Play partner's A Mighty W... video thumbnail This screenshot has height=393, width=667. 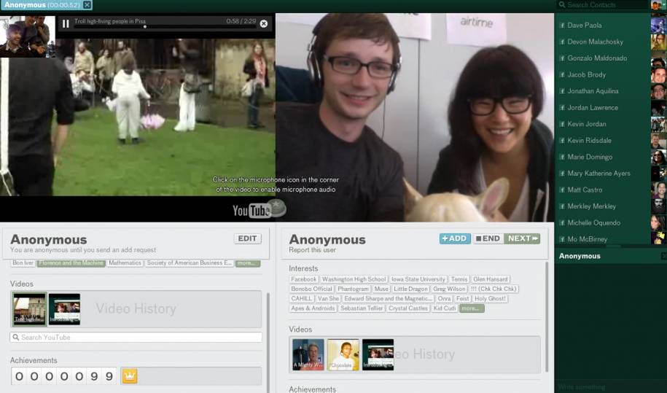[308, 354]
